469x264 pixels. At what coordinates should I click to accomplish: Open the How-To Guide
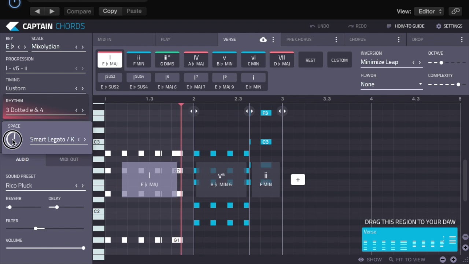406,26
